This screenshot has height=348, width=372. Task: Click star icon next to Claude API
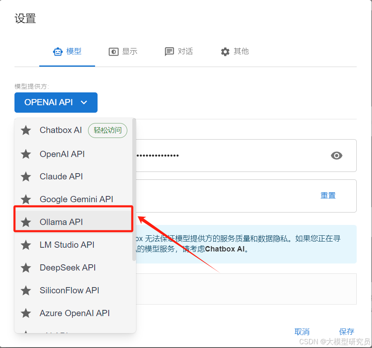26,177
